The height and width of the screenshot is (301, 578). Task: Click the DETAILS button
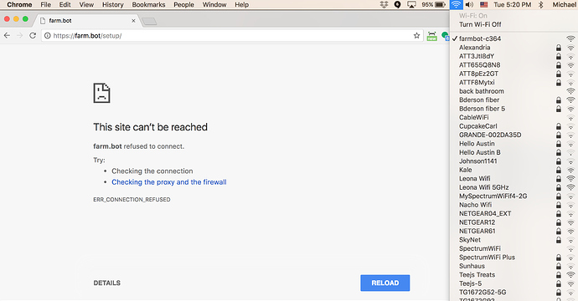107,283
